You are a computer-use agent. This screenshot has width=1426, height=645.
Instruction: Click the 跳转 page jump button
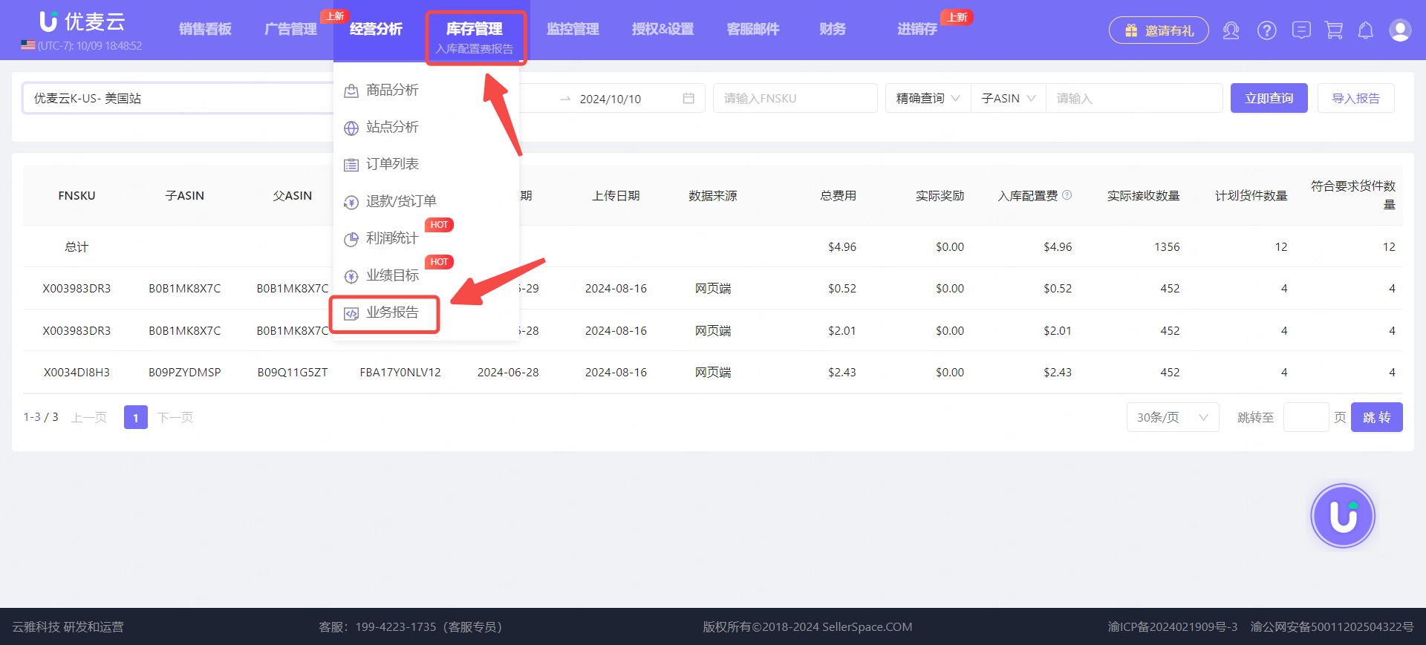point(1376,418)
